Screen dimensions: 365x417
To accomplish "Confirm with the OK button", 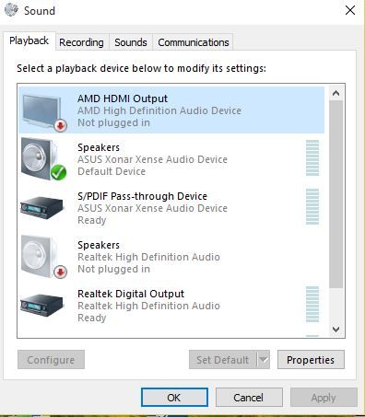I will (x=174, y=398).
